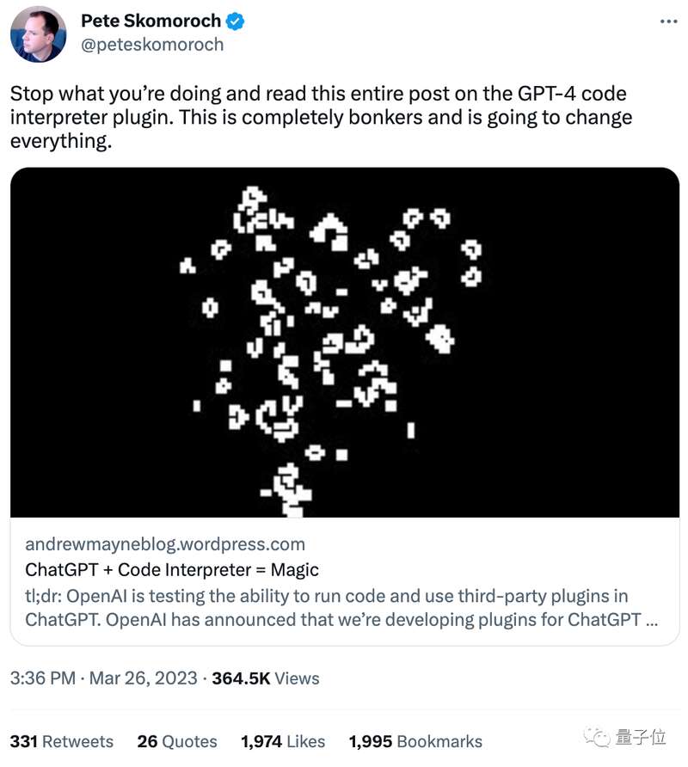View the 364.5K Views analytics
688x767 pixels.
[x=265, y=678]
